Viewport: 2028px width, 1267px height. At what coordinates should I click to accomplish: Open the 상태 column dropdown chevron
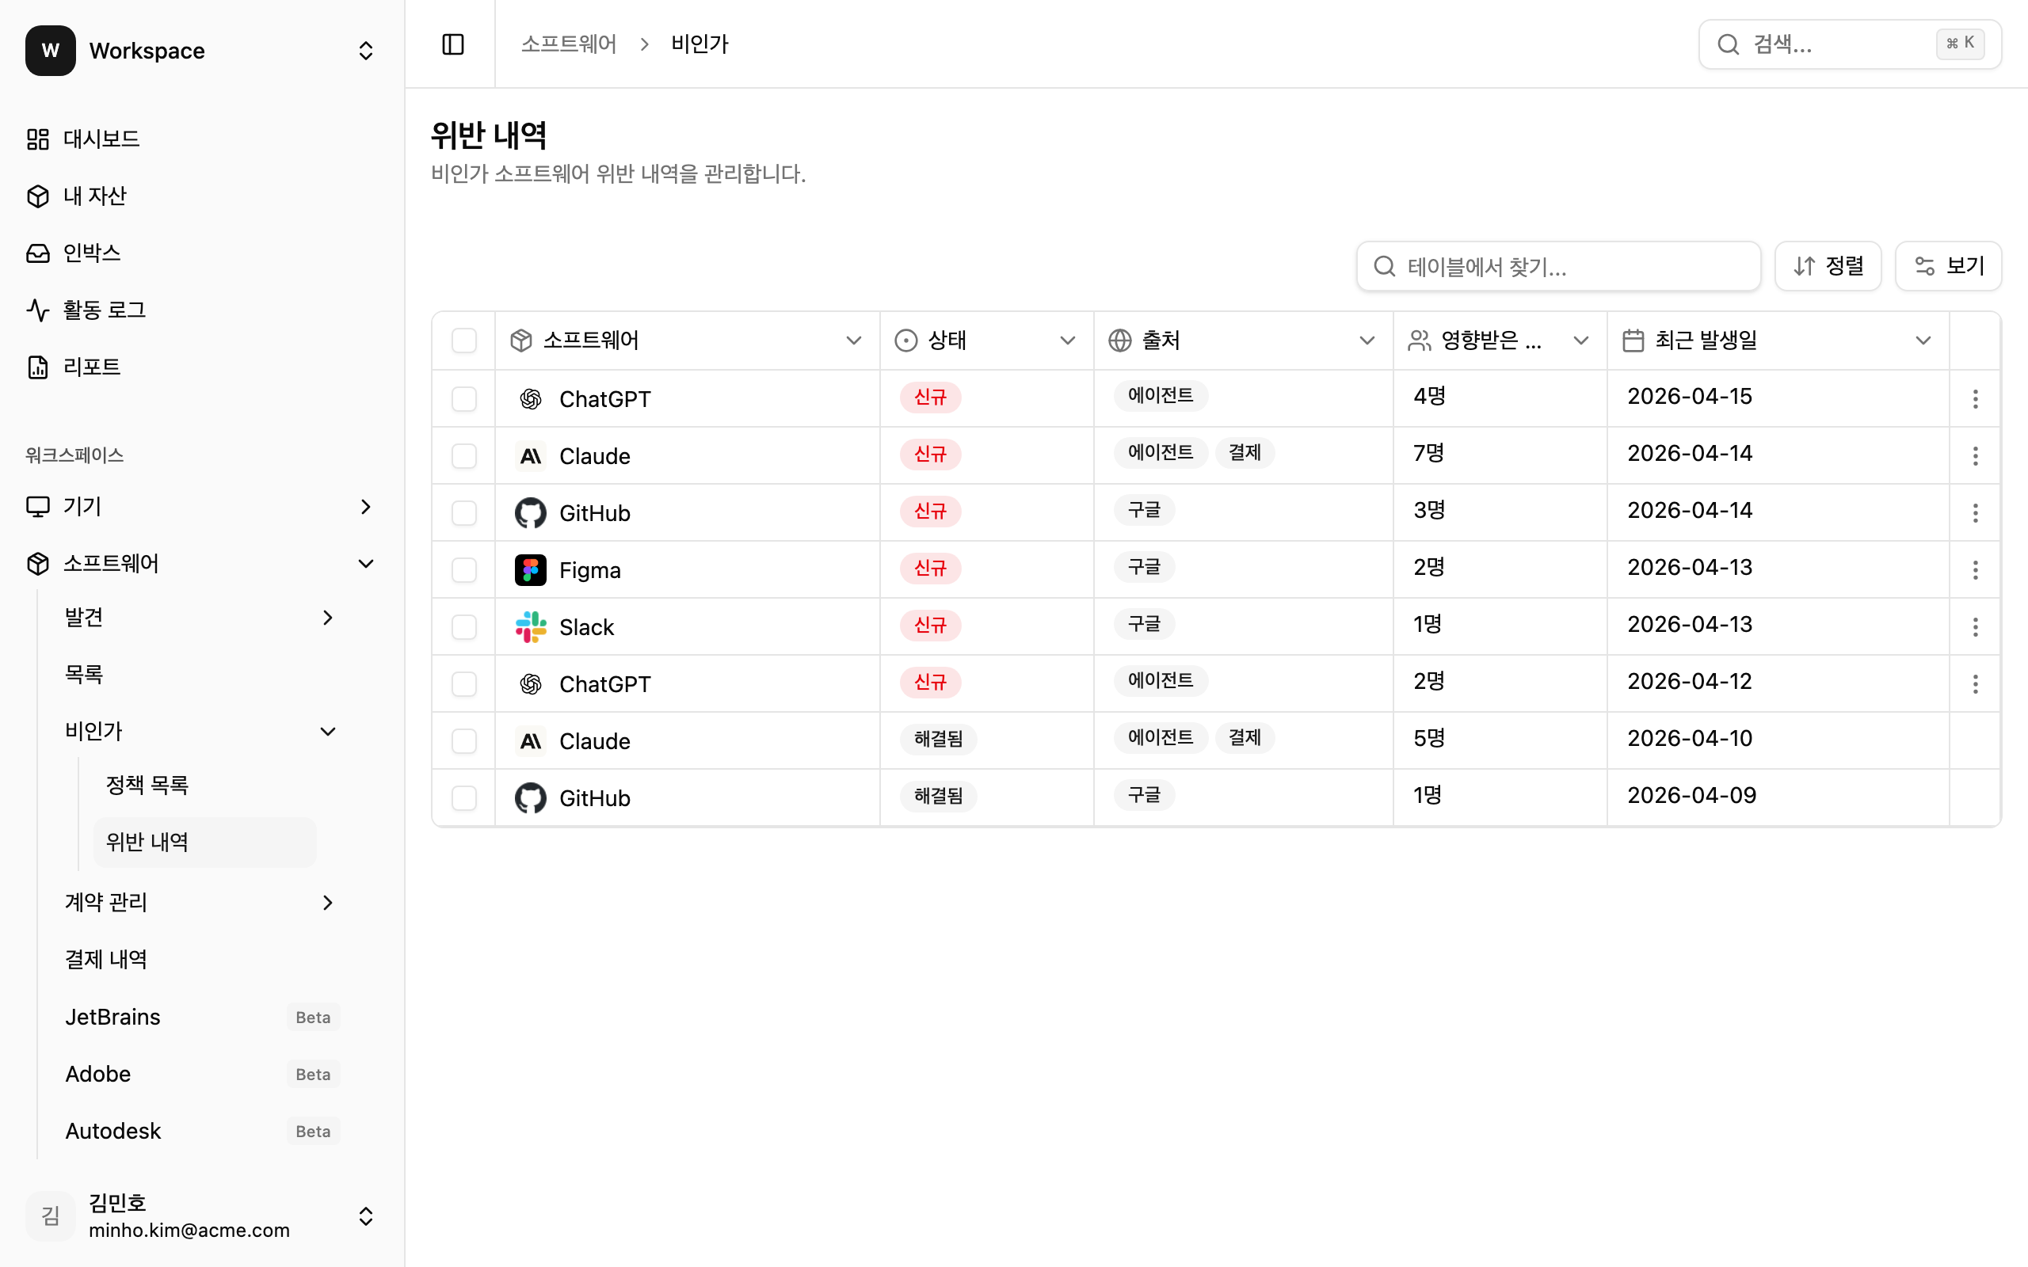pos(1067,341)
